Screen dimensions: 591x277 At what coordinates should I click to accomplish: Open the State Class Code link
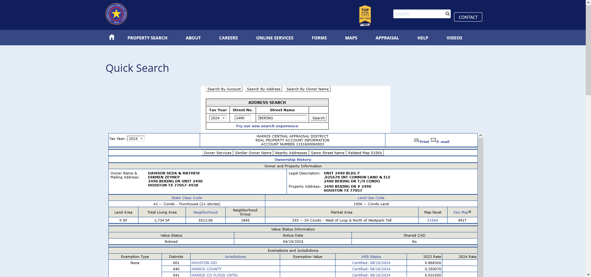187,198
